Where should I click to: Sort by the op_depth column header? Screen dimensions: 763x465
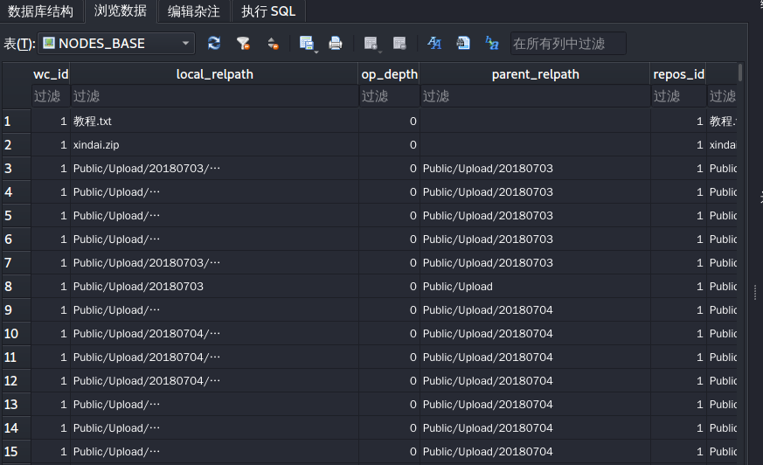click(389, 74)
